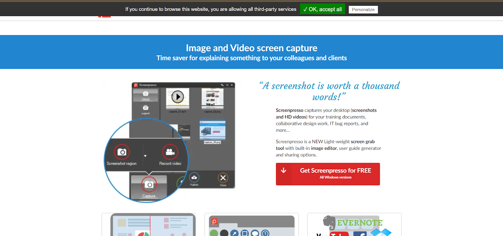Click the document comparison card image
This screenshot has width=503, height=236.
(x=153, y=225)
